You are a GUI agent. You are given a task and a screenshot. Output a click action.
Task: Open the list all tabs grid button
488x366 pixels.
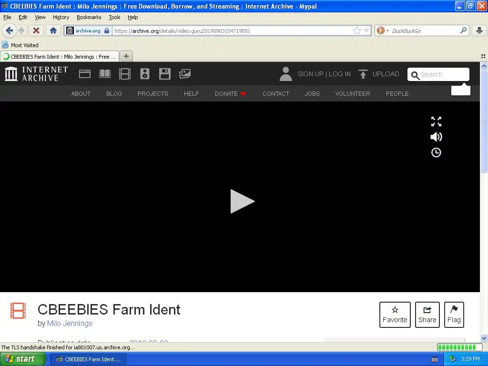(483, 56)
